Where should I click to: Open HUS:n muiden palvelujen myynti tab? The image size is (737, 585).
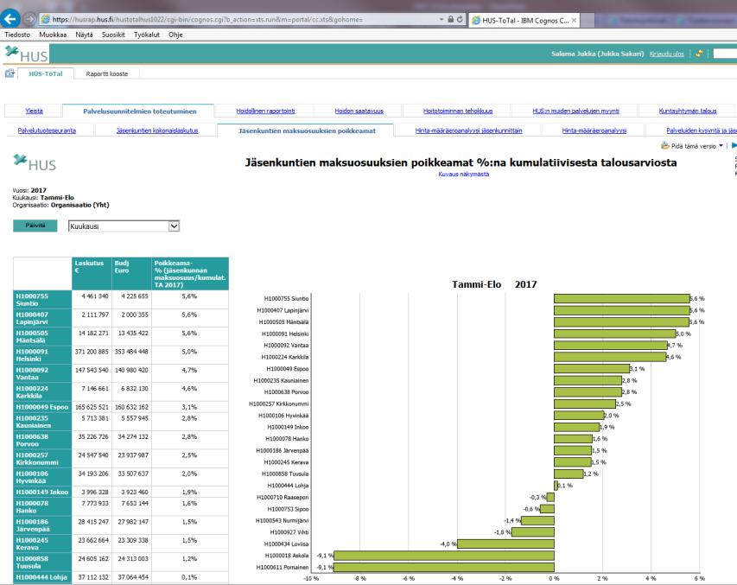[x=575, y=111]
